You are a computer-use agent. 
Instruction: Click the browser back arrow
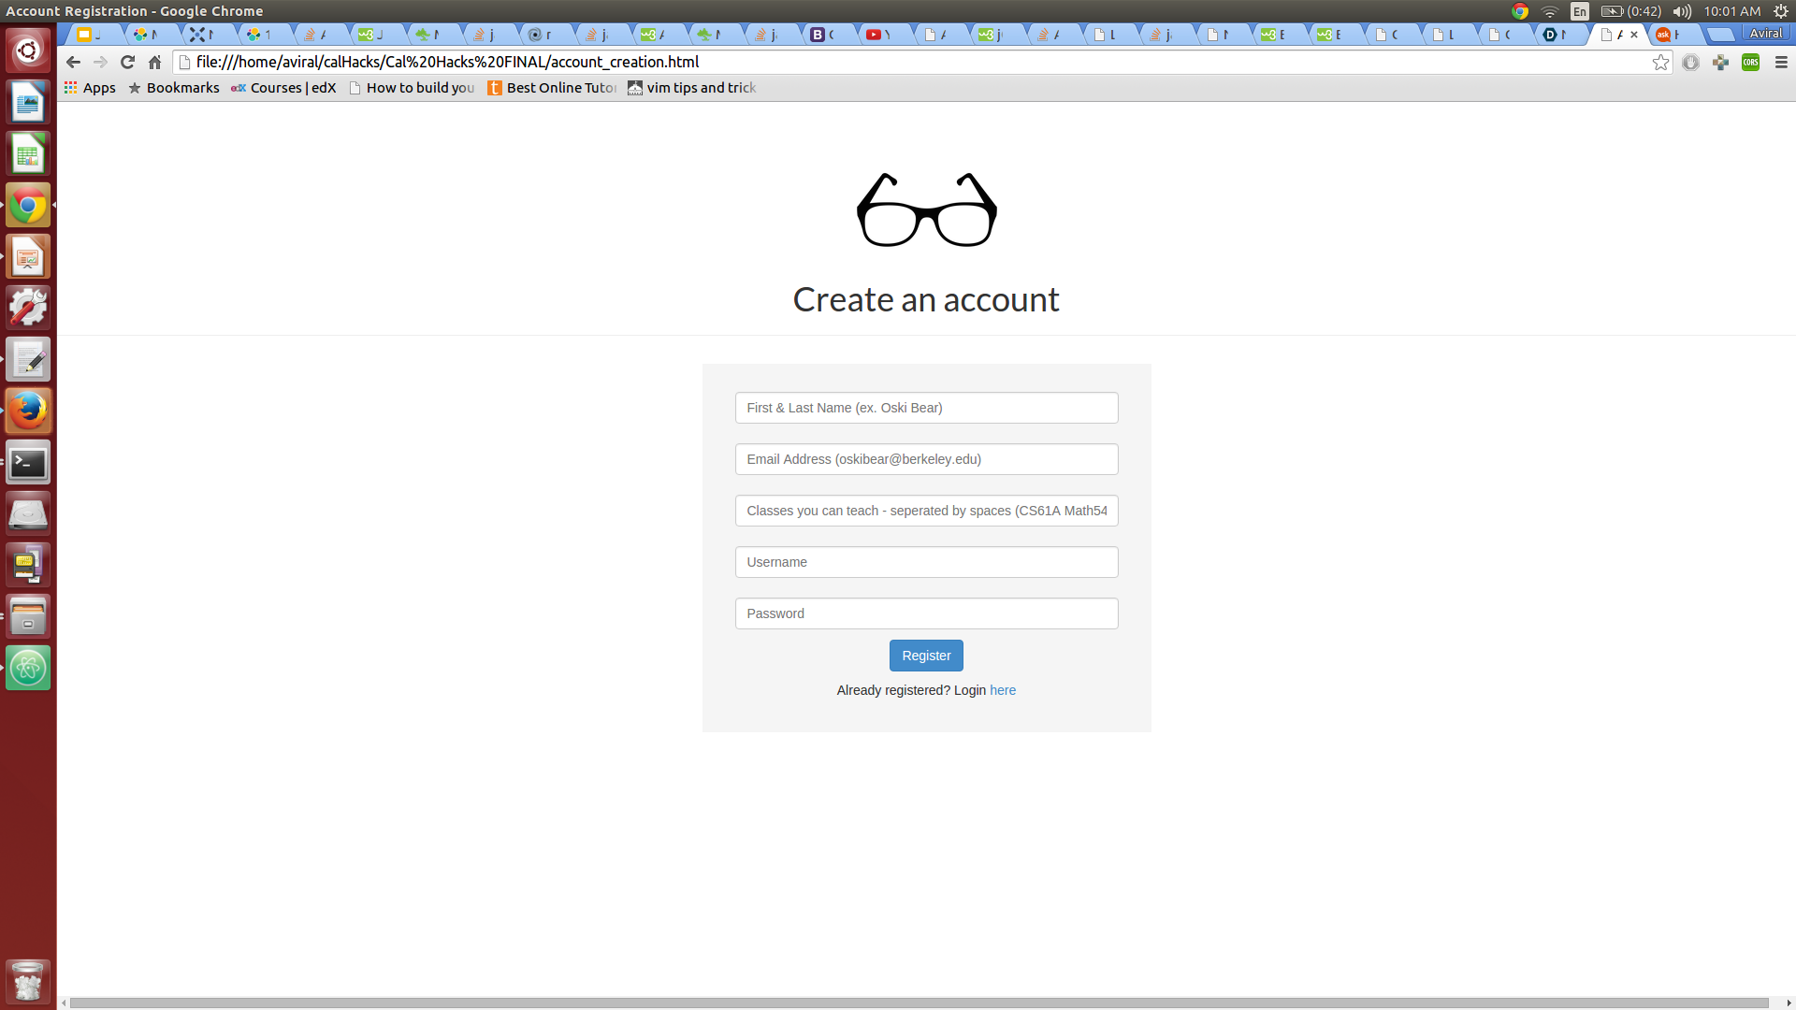(x=73, y=62)
